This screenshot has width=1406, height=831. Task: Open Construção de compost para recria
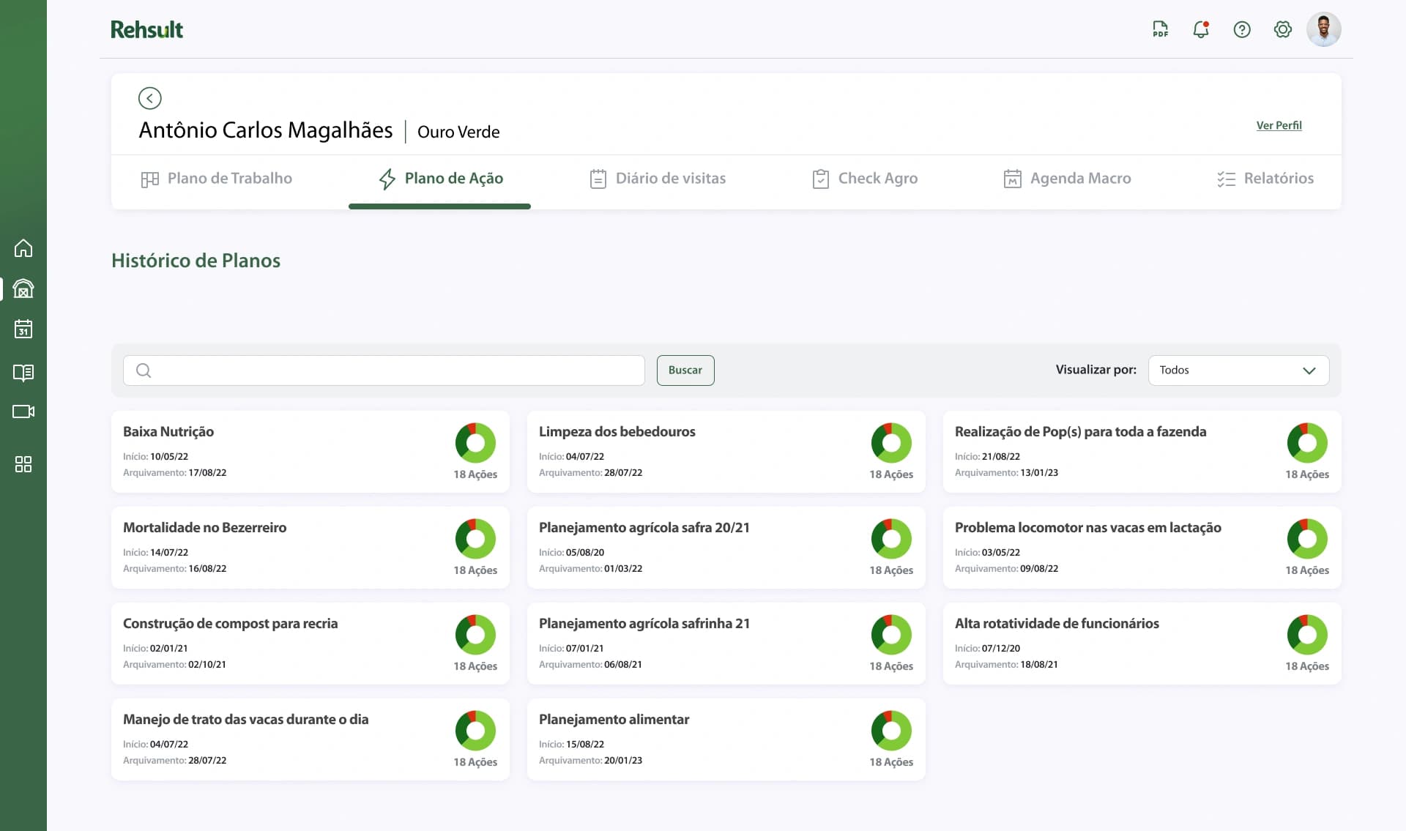pos(310,644)
